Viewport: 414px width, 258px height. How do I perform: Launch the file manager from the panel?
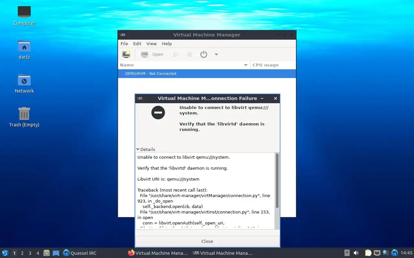47,253
